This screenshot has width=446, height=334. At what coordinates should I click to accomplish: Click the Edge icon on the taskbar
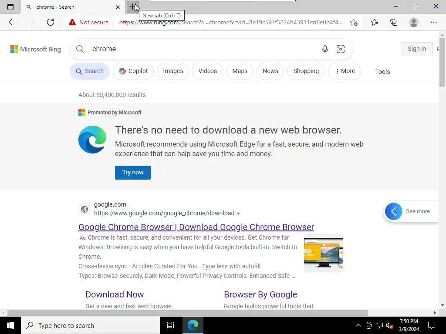[x=193, y=325]
